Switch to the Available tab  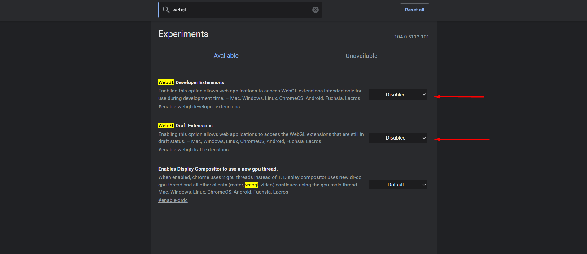coord(226,56)
